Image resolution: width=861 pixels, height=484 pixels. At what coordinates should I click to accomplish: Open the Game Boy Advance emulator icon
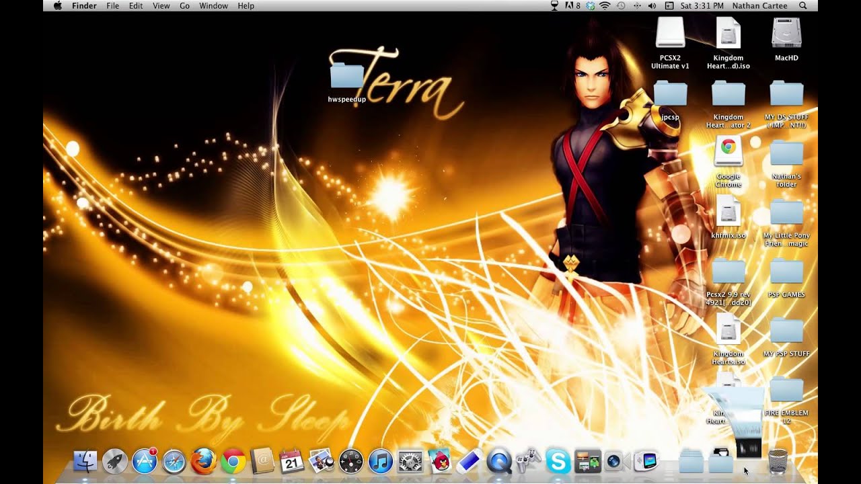(x=646, y=461)
